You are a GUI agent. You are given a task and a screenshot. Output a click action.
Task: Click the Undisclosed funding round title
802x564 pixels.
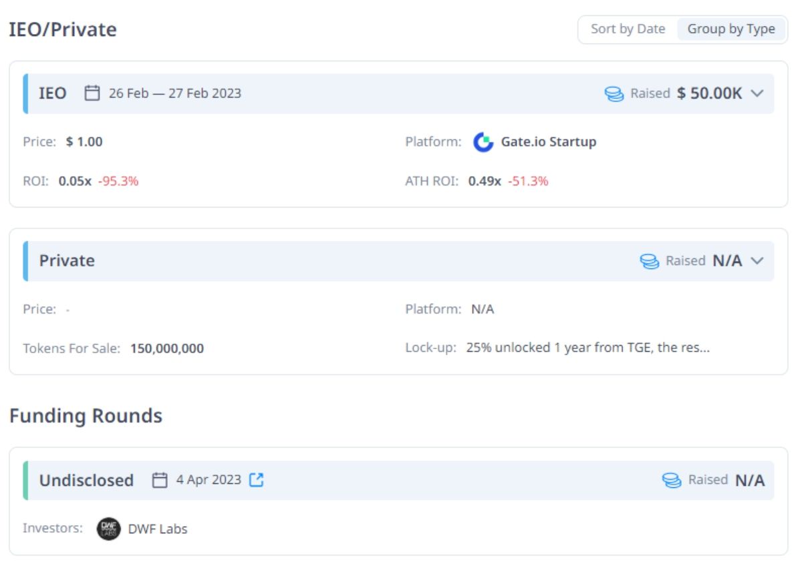(x=86, y=480)
